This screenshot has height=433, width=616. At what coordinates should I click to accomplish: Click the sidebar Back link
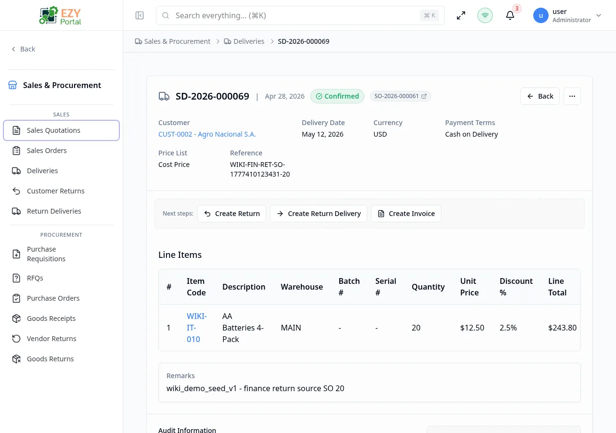[x=23, y=49]
